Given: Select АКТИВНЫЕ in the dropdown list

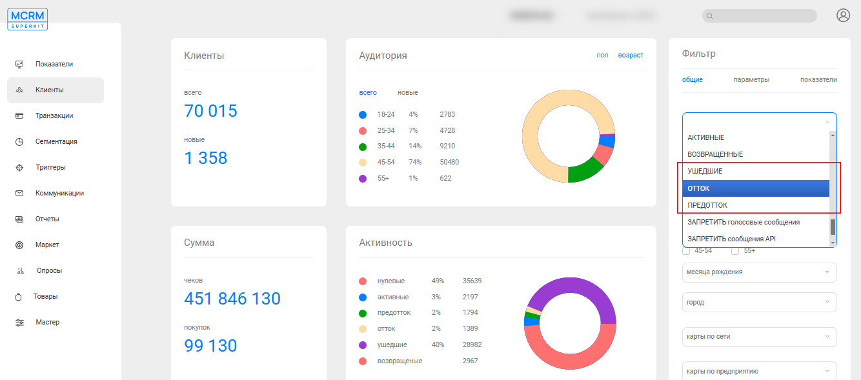Looking at the screenshot, I should point(756,138).
